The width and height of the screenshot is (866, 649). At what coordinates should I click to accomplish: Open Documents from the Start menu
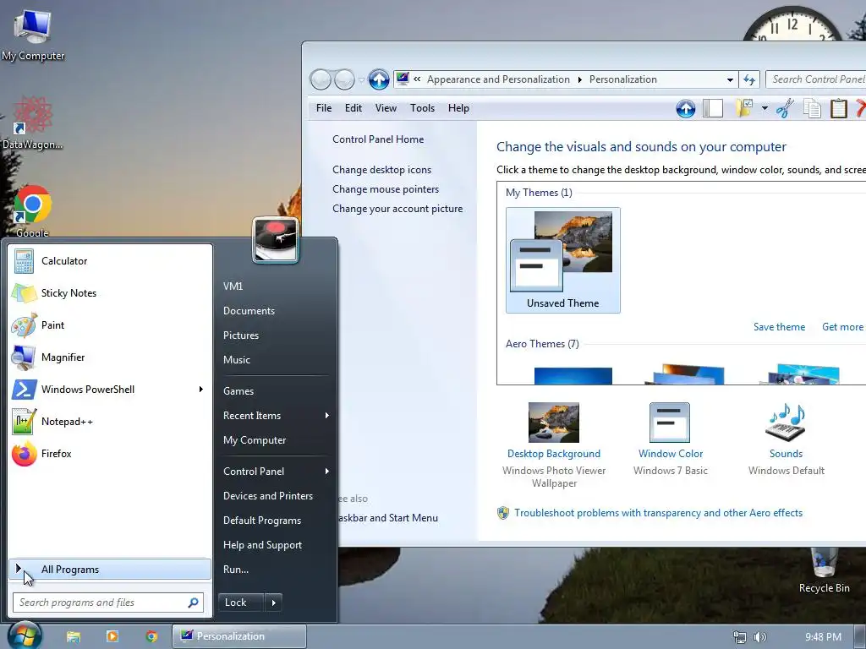249,311
